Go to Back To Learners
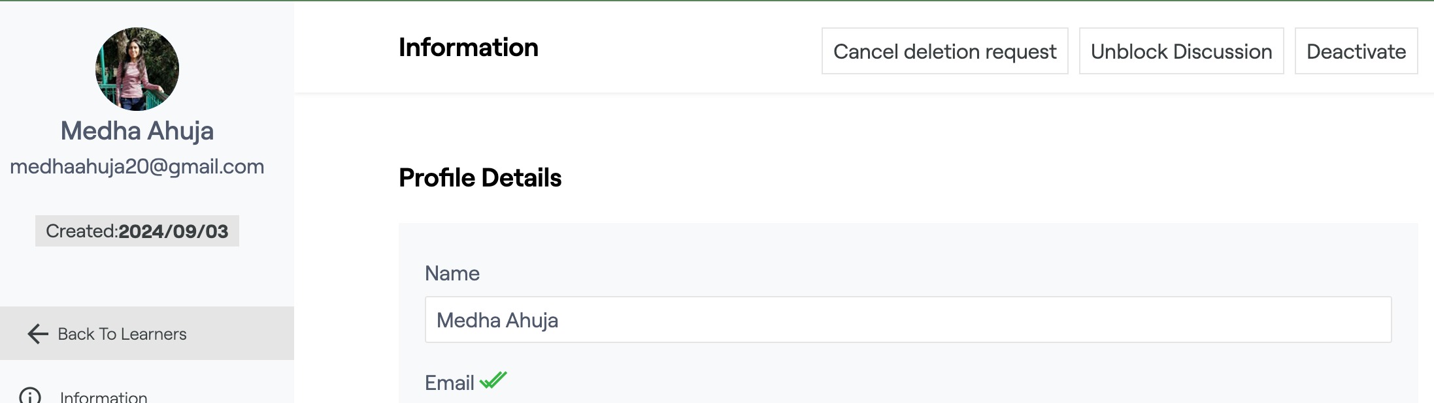Viewport: 1434px width, 403px height. tap(122, 334)
